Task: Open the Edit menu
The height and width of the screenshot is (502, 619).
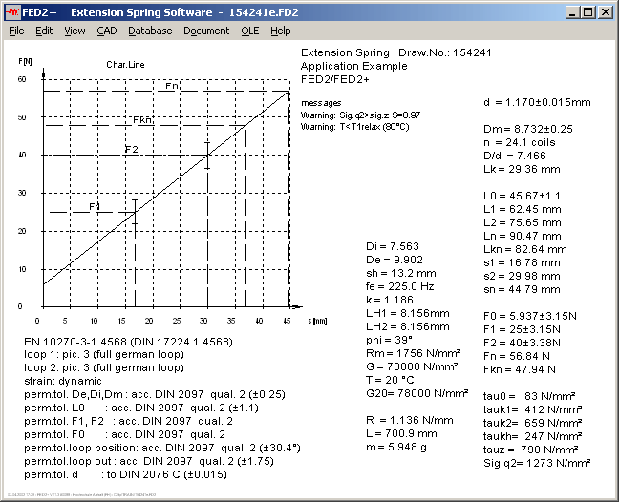Action: pyautogui.click(x=44, y=31)
